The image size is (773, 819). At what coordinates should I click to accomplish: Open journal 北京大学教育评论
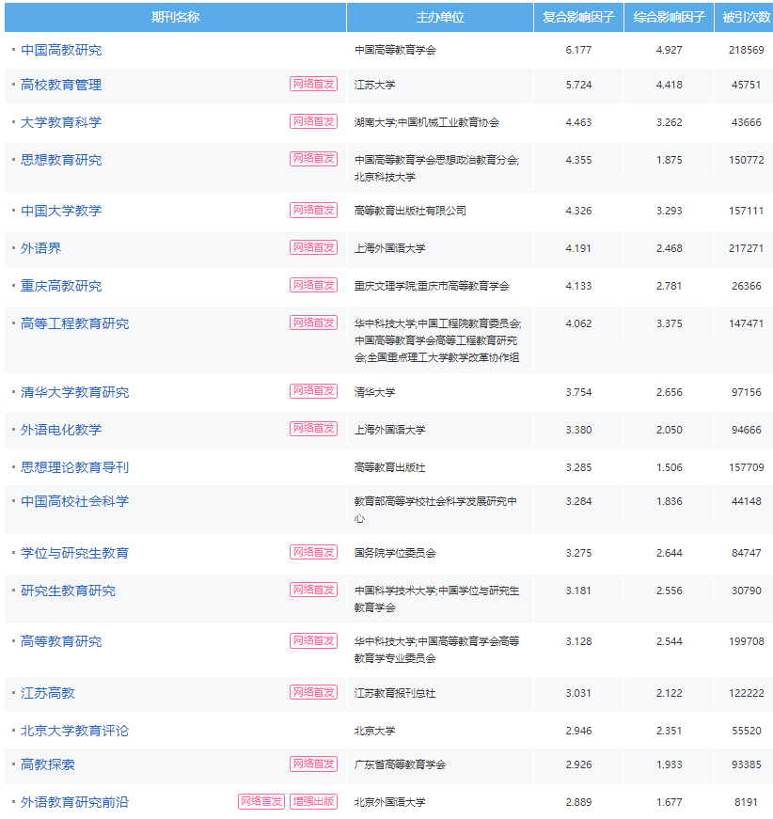(x=74, y=731)
